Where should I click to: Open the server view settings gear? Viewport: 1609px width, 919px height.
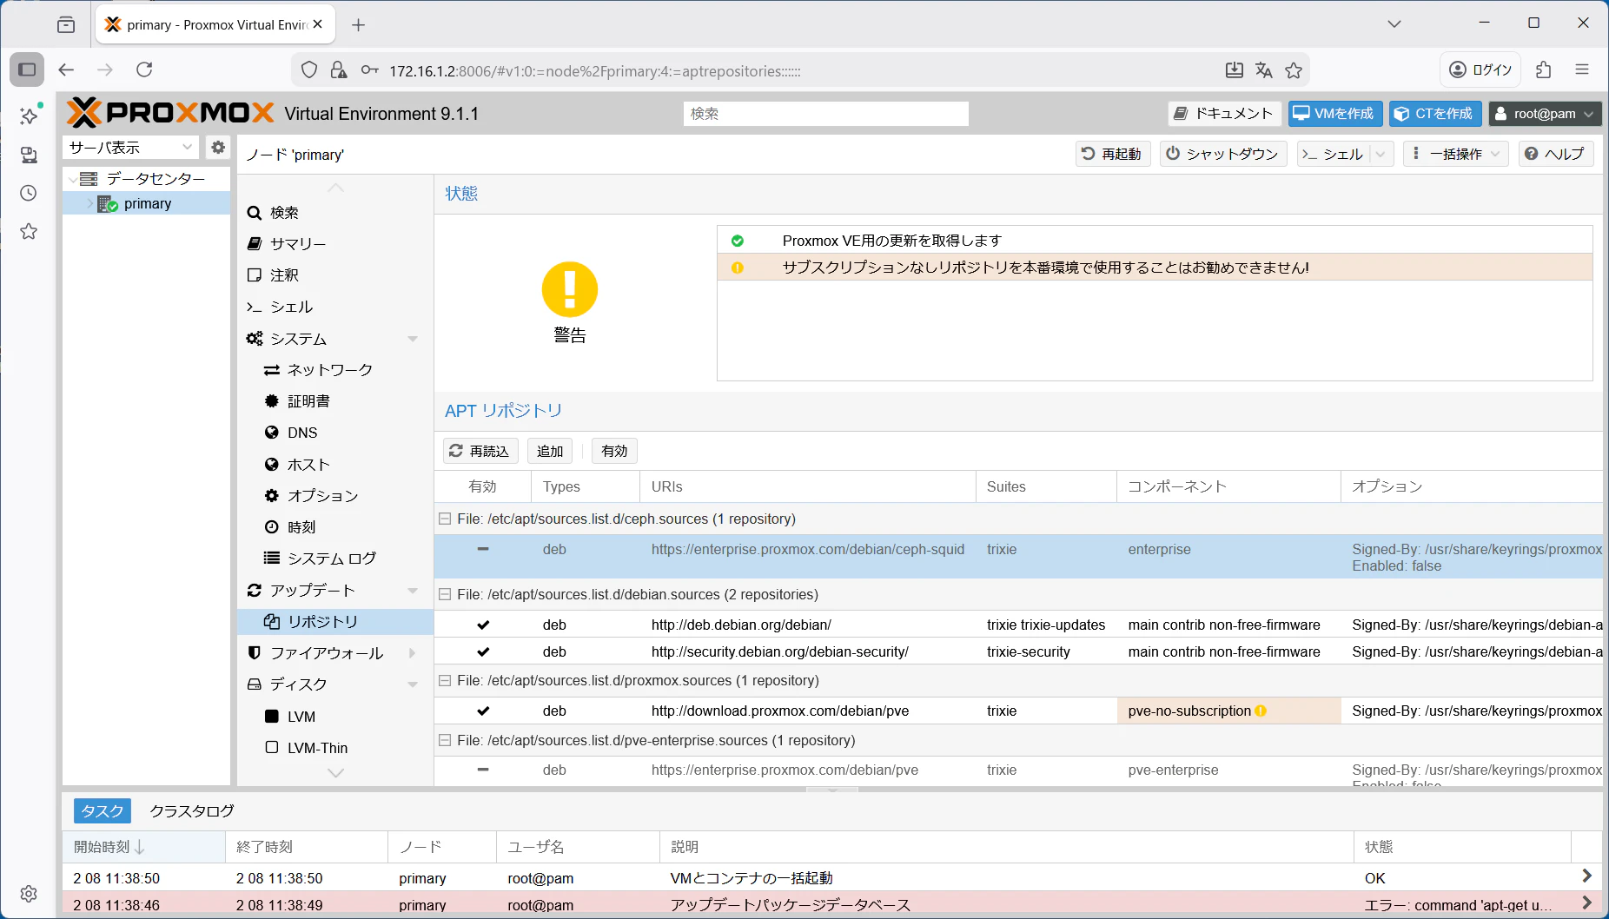(218, 148)
